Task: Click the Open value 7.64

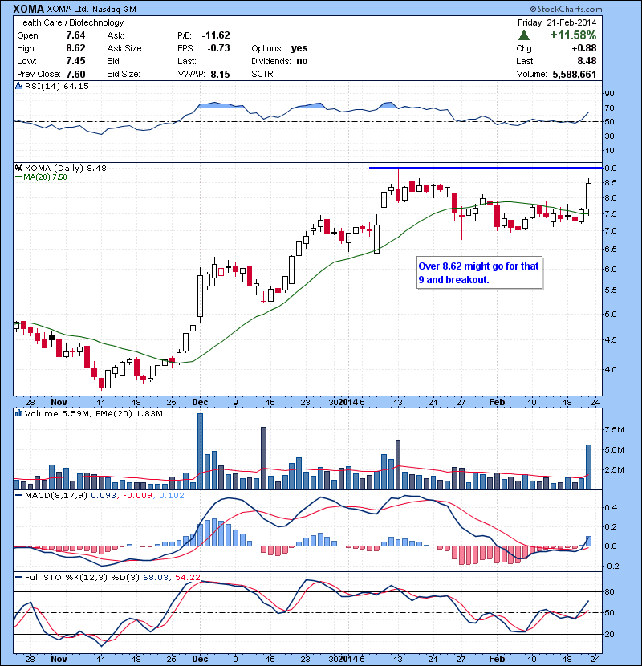Action: pos(75,35)
